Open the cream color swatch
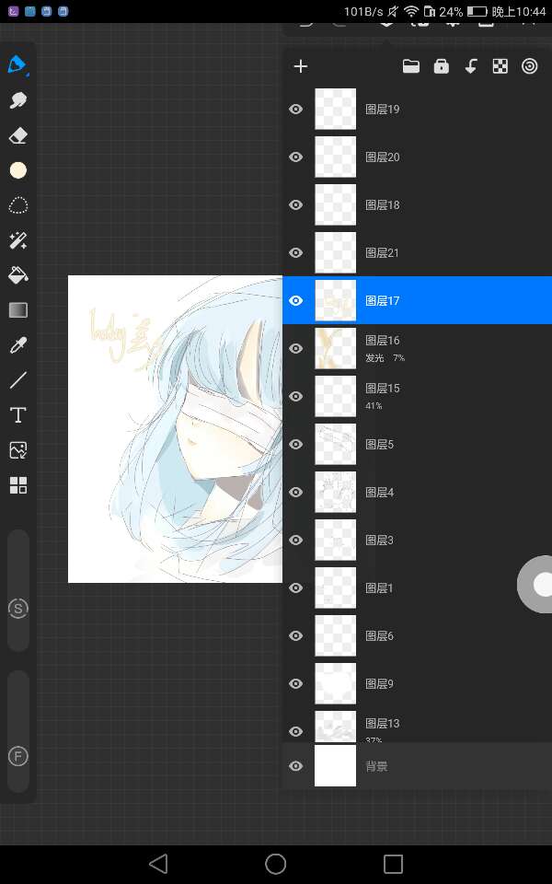 17,170
